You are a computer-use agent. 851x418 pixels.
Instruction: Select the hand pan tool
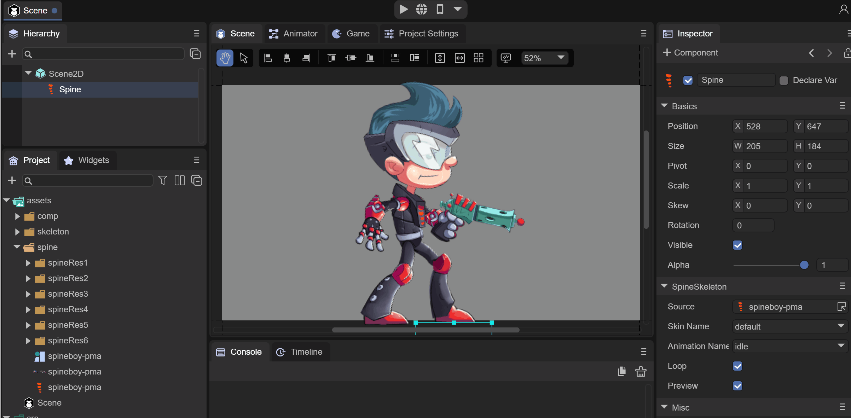point(225,58)
